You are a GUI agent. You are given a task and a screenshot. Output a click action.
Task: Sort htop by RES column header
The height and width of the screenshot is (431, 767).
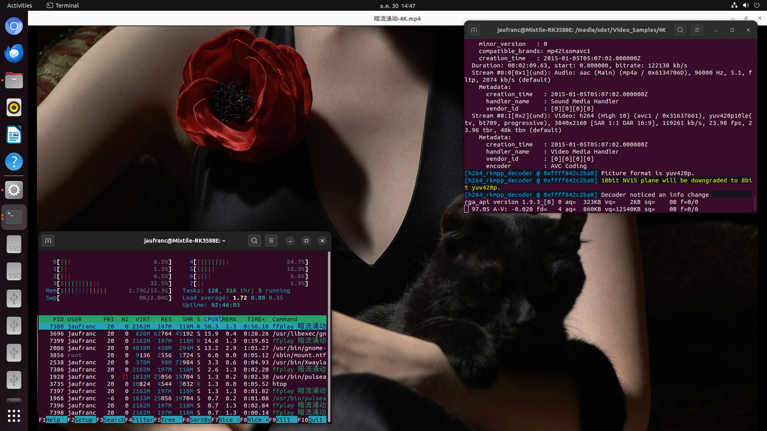tap(166, 319)
